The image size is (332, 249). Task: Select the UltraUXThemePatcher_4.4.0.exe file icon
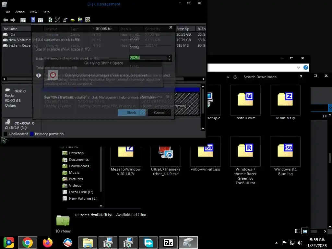166,152
